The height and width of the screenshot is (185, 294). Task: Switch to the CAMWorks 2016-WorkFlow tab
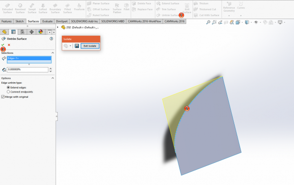pyautogui.click(x=145, y=22)
